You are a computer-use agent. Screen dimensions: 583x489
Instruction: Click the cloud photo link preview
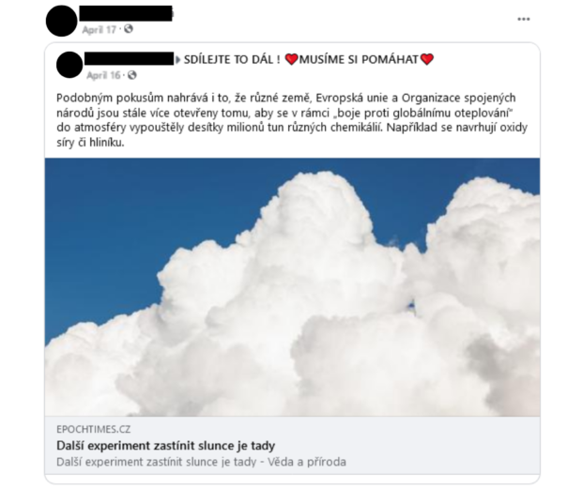pos(292,287)
